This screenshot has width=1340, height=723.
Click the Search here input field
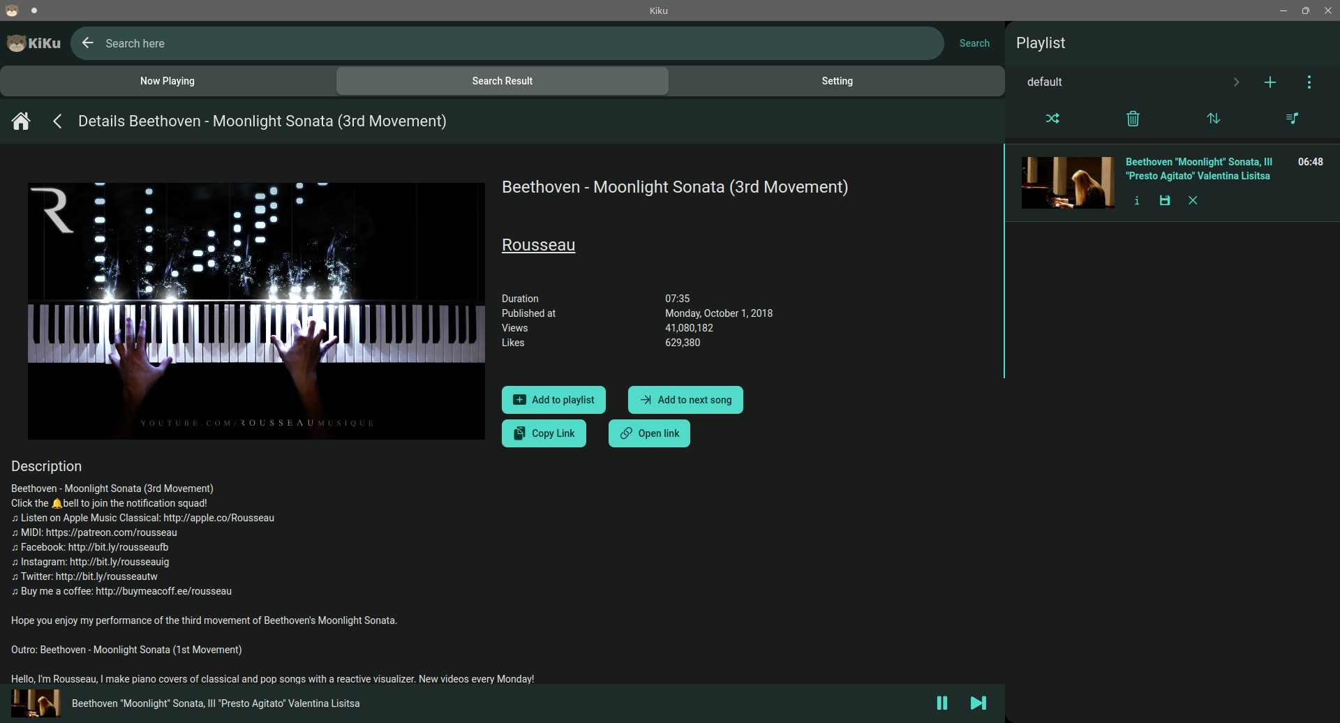[x=516, y=43]
